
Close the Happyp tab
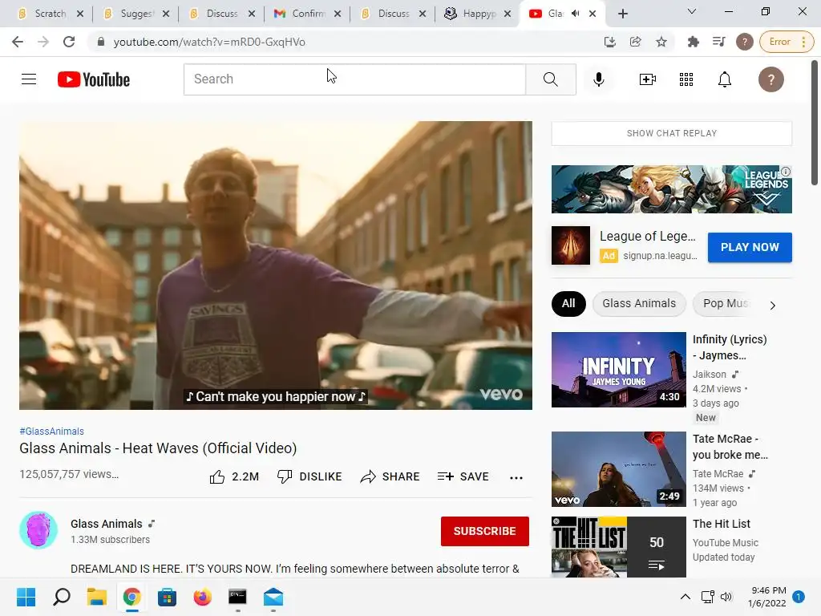(x=507, y=14)
